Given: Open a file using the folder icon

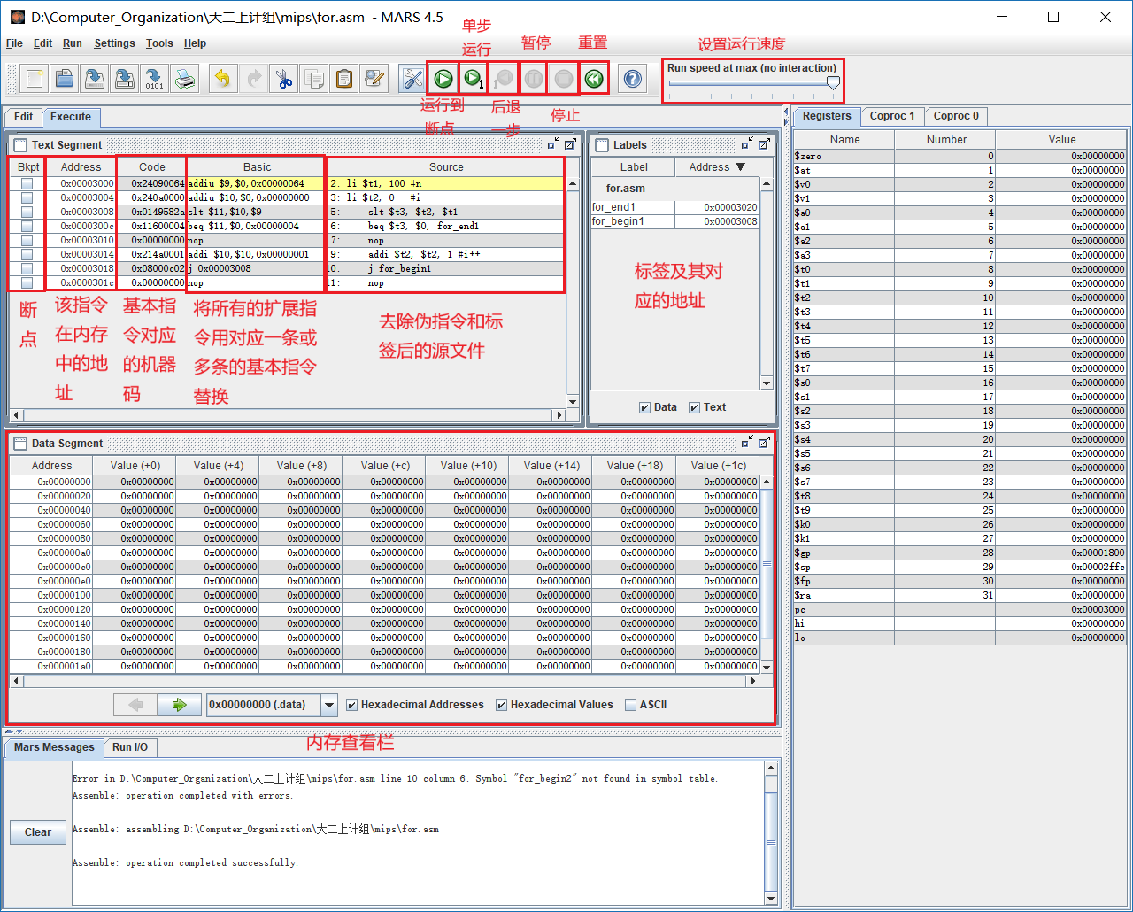Looking at the screenshot, I should 65,79.
